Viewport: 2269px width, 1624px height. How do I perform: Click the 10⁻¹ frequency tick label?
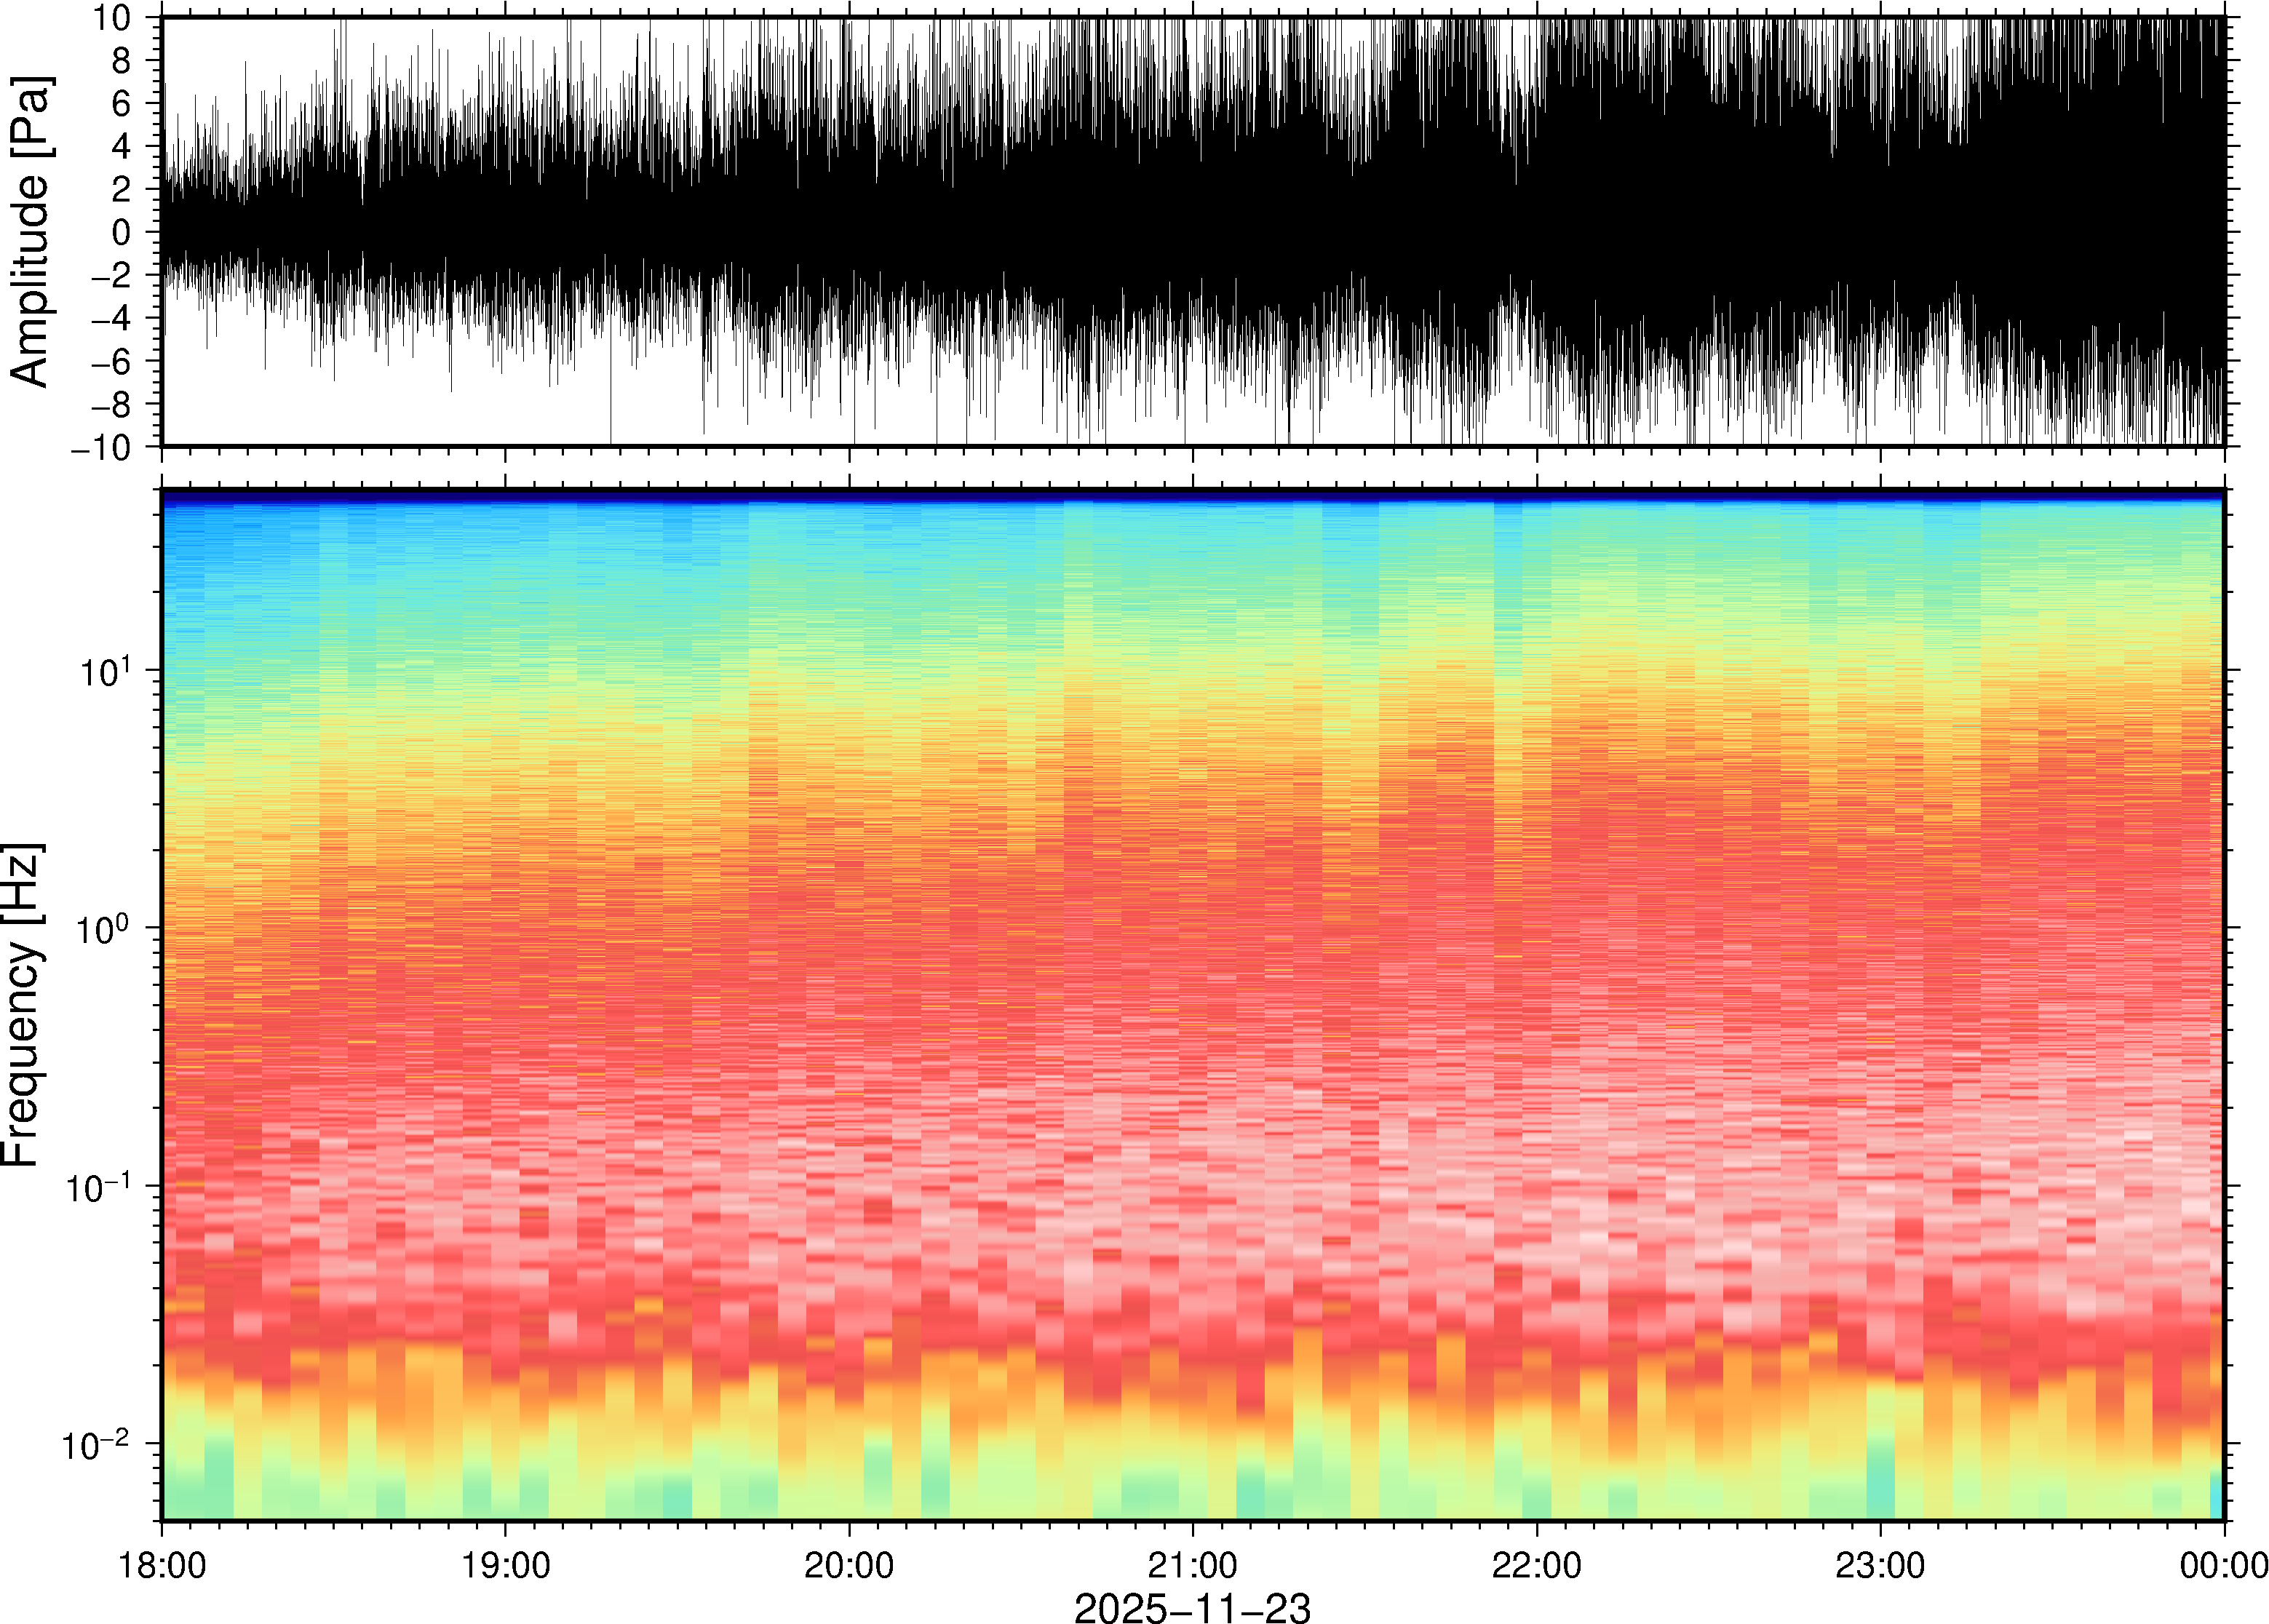(x=97, y=1187)
